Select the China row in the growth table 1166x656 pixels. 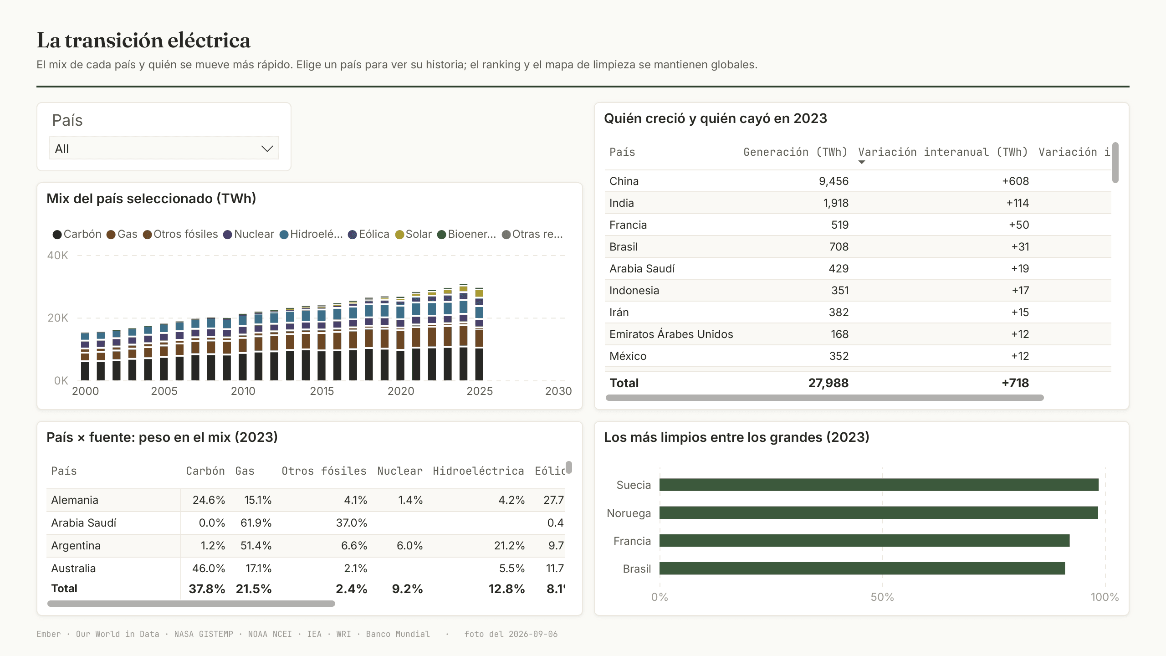858,181
